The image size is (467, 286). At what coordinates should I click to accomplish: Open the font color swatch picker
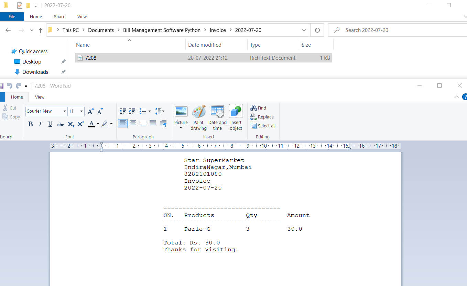92,124
